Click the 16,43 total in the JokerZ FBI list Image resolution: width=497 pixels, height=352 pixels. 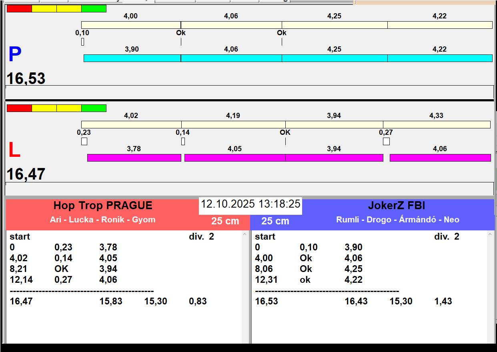point(356,301)
